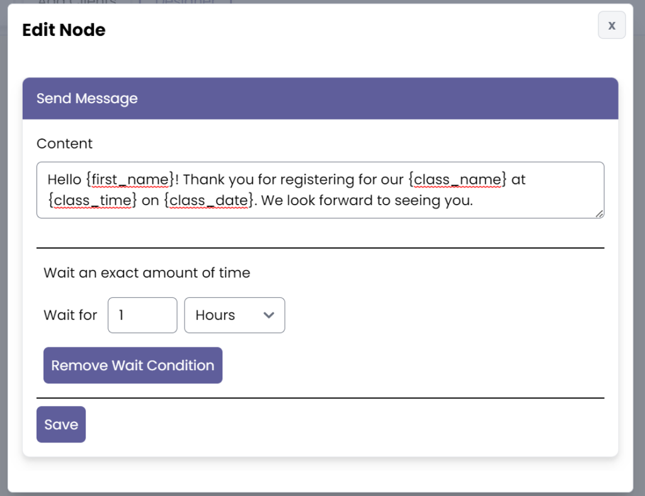The height and width of the screenshot is (496, 645).
Task: Click the {first_name} placeholder in message
Action: [128, 180]
